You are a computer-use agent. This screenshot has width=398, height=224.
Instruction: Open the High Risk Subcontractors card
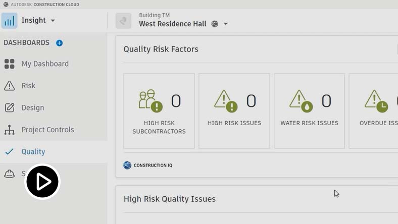pos(159,111)
